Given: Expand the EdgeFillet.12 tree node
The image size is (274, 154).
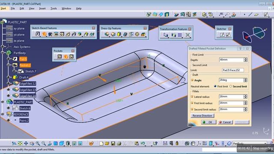Looking at the screenshot, I should [9, 83].
